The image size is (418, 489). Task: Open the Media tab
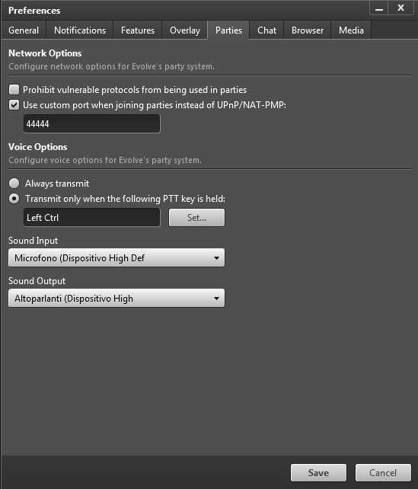(x=351, y=30)
